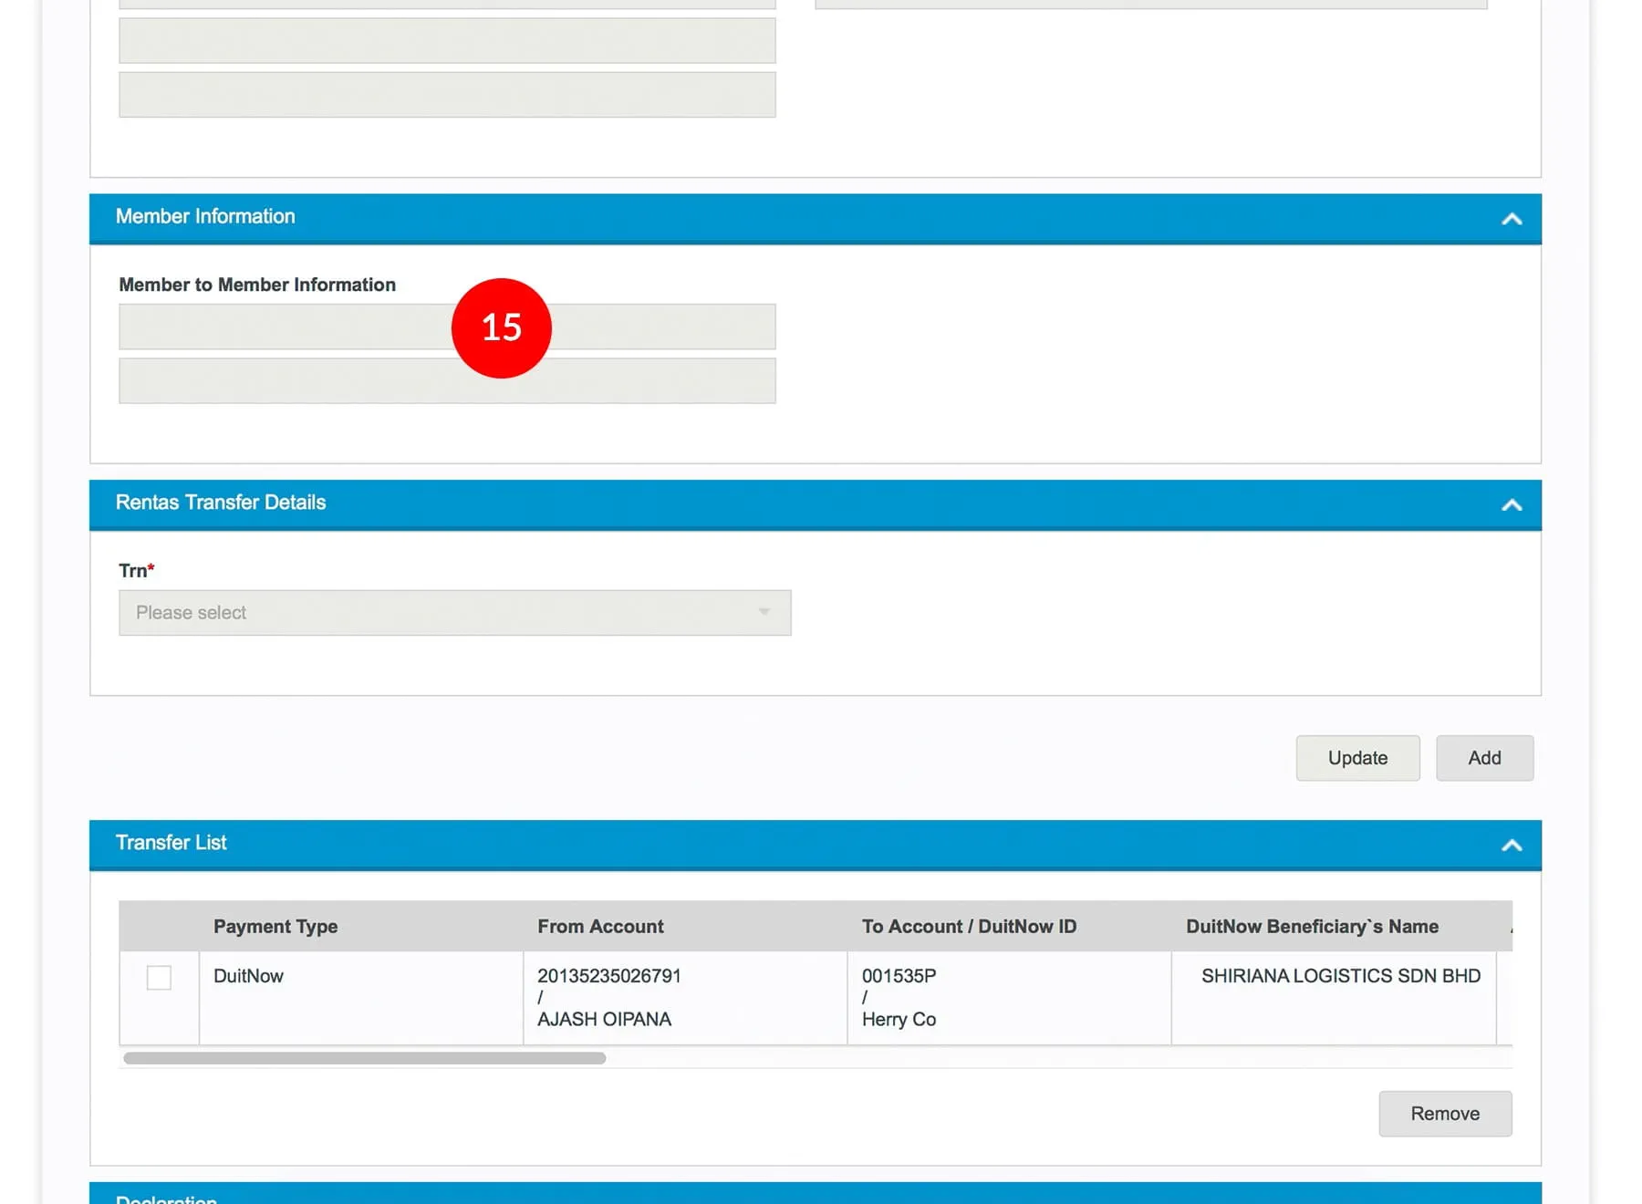This screenshot has width=1642, height=1204.
Task: Select To Account / DuitNow ID header
Action: [x=969, y=927]
